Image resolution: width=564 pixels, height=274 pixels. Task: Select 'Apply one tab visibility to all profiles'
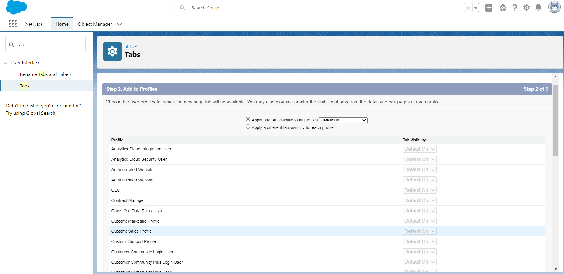248,119
